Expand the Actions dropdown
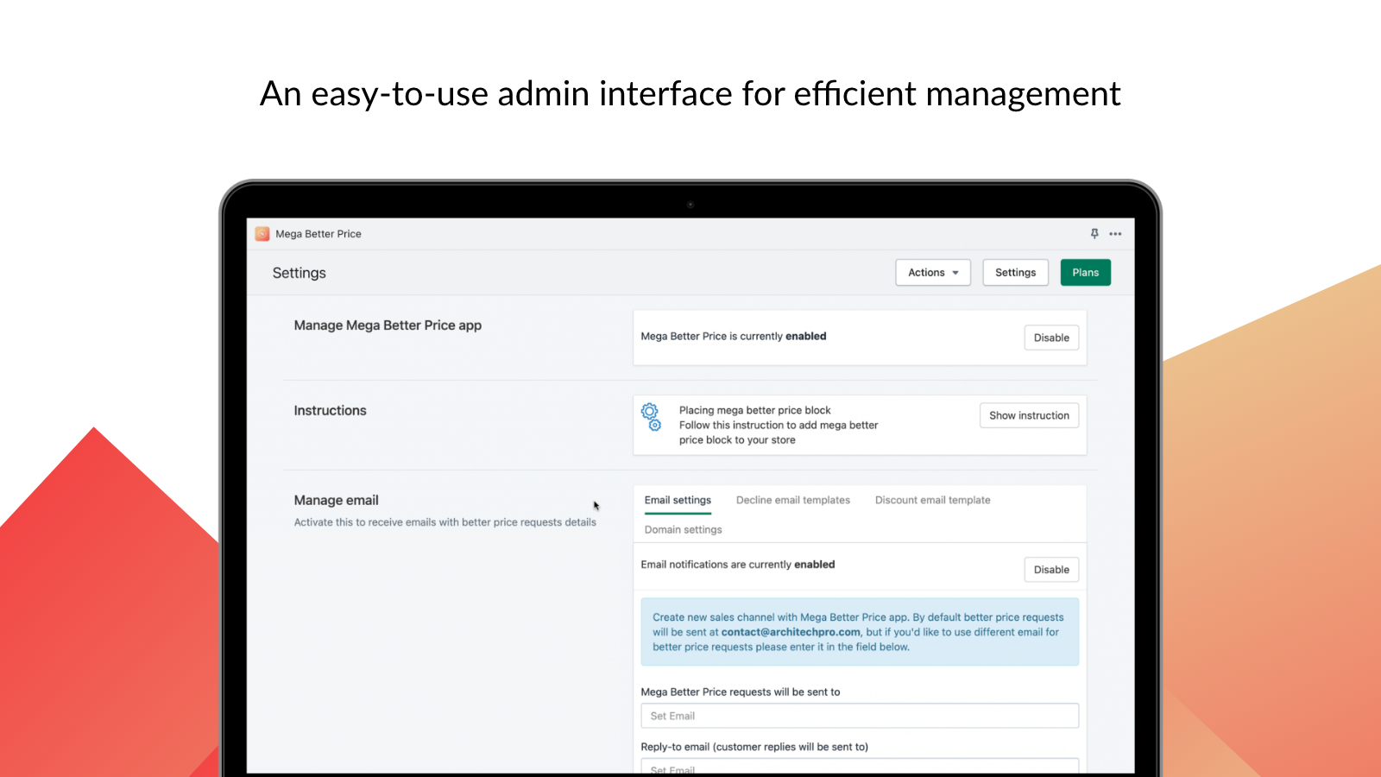The width and height of the screenshot is (1381, 777). point(932,273)
